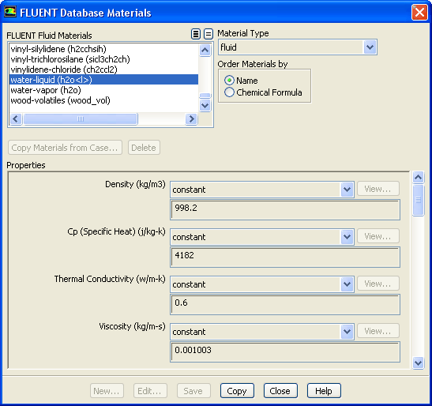Click materials list scroll-down arrow
The height and width of the screenshot is (406, 432).
point(205,105)
